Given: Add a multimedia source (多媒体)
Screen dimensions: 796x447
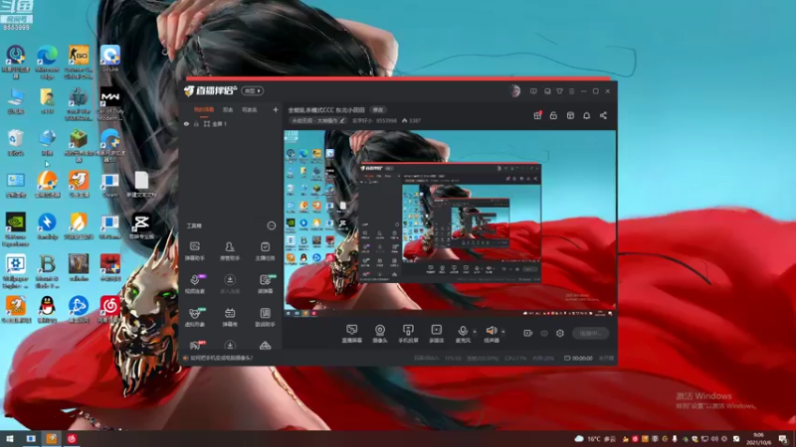Looking at the screenshot, I should (x=436, y=334).
